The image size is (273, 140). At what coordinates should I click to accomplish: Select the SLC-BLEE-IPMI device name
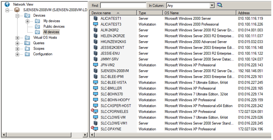pyautogui.click(x=112, y=77)
